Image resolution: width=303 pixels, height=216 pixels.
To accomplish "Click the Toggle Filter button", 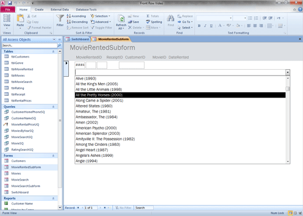I will pyautogui.click(x=101, y=28).
